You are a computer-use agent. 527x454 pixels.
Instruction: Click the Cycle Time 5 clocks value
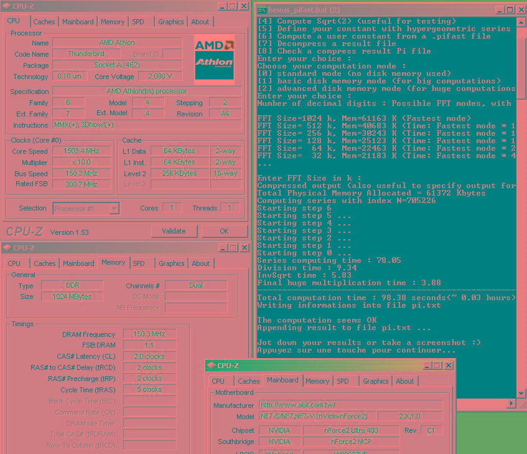pyautogui.click(x=149, y=390)
